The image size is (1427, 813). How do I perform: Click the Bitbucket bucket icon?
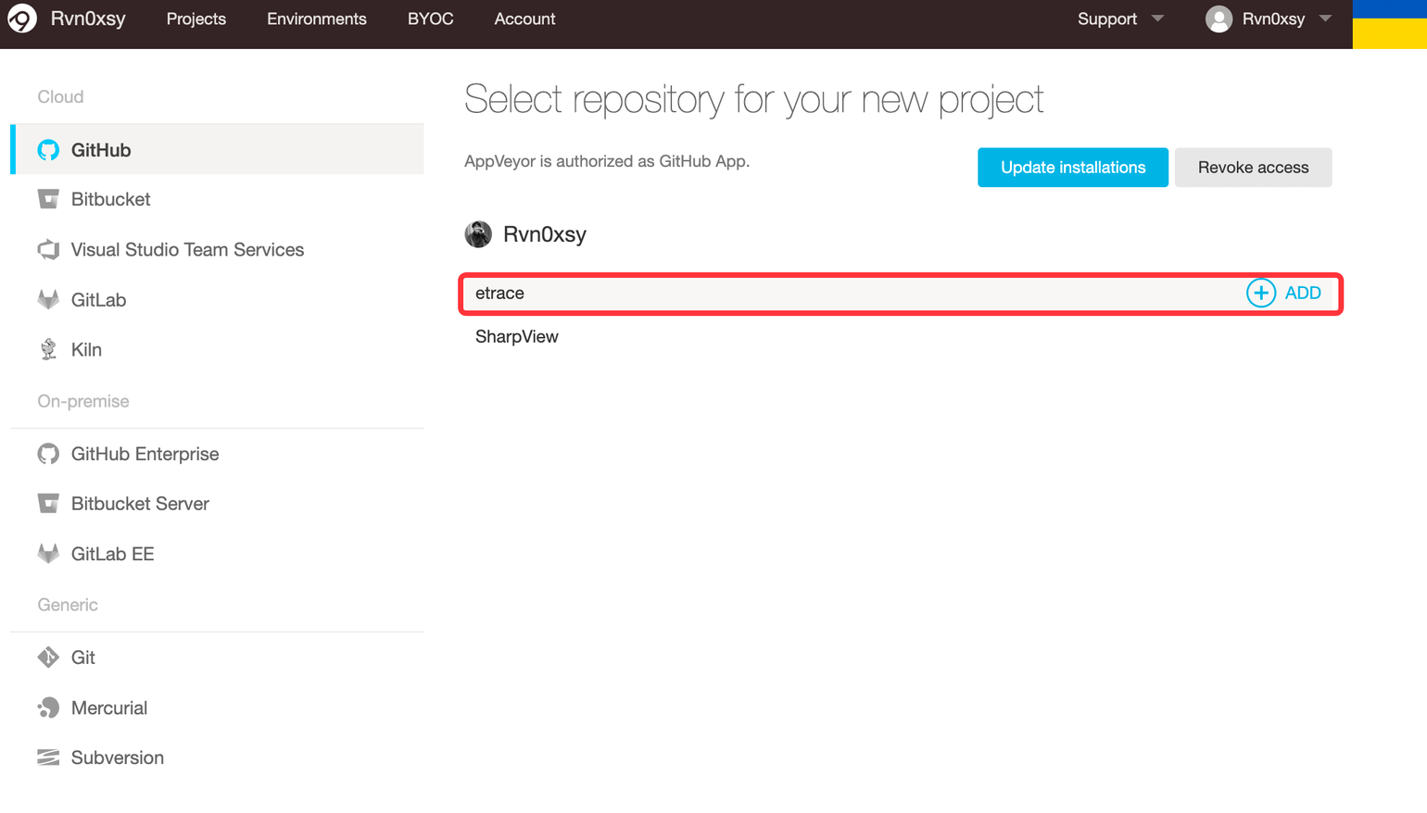point(48,199)
